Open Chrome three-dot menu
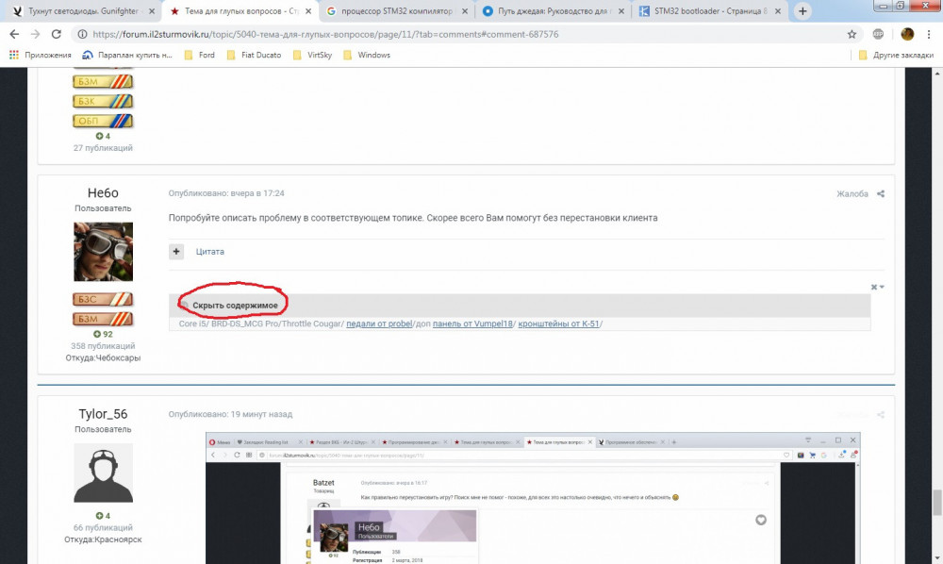Image resolution: width=943 pixels, height=564 pixels. [x=930, y=34]
